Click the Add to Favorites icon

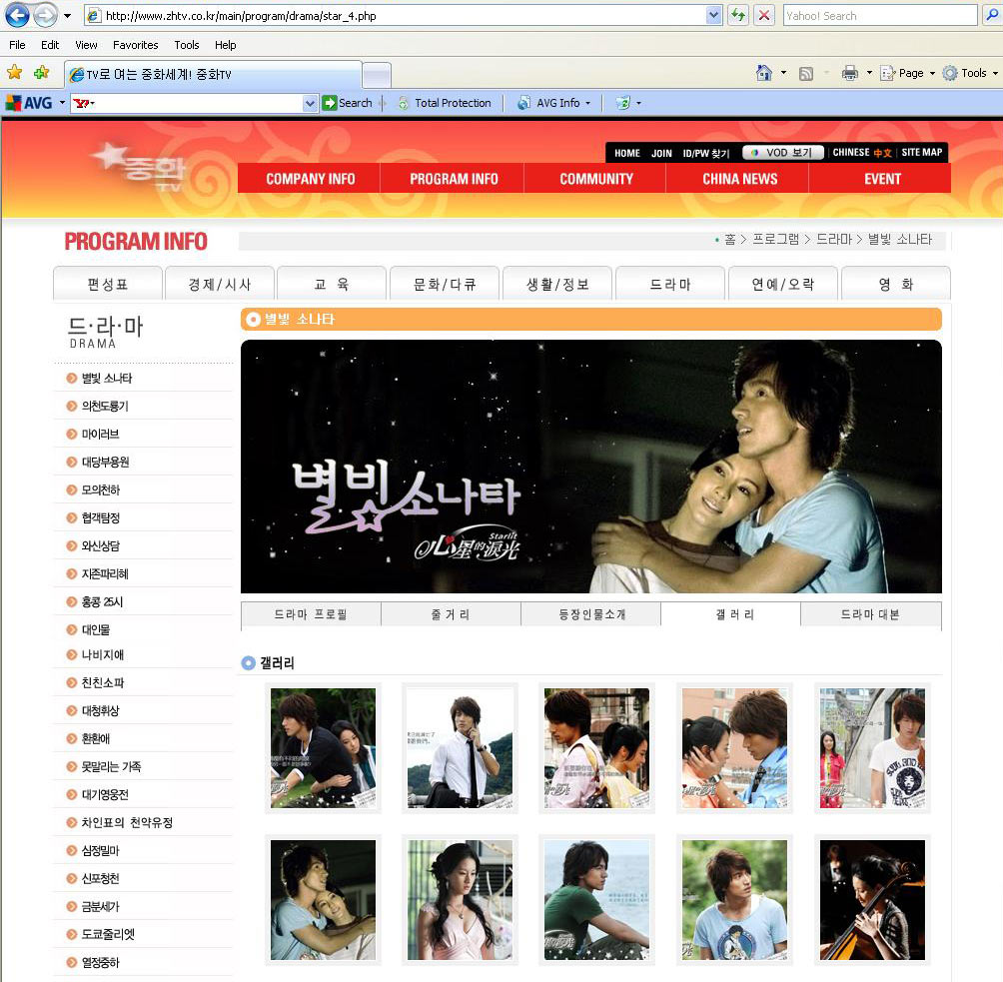(x=42, y=73)
